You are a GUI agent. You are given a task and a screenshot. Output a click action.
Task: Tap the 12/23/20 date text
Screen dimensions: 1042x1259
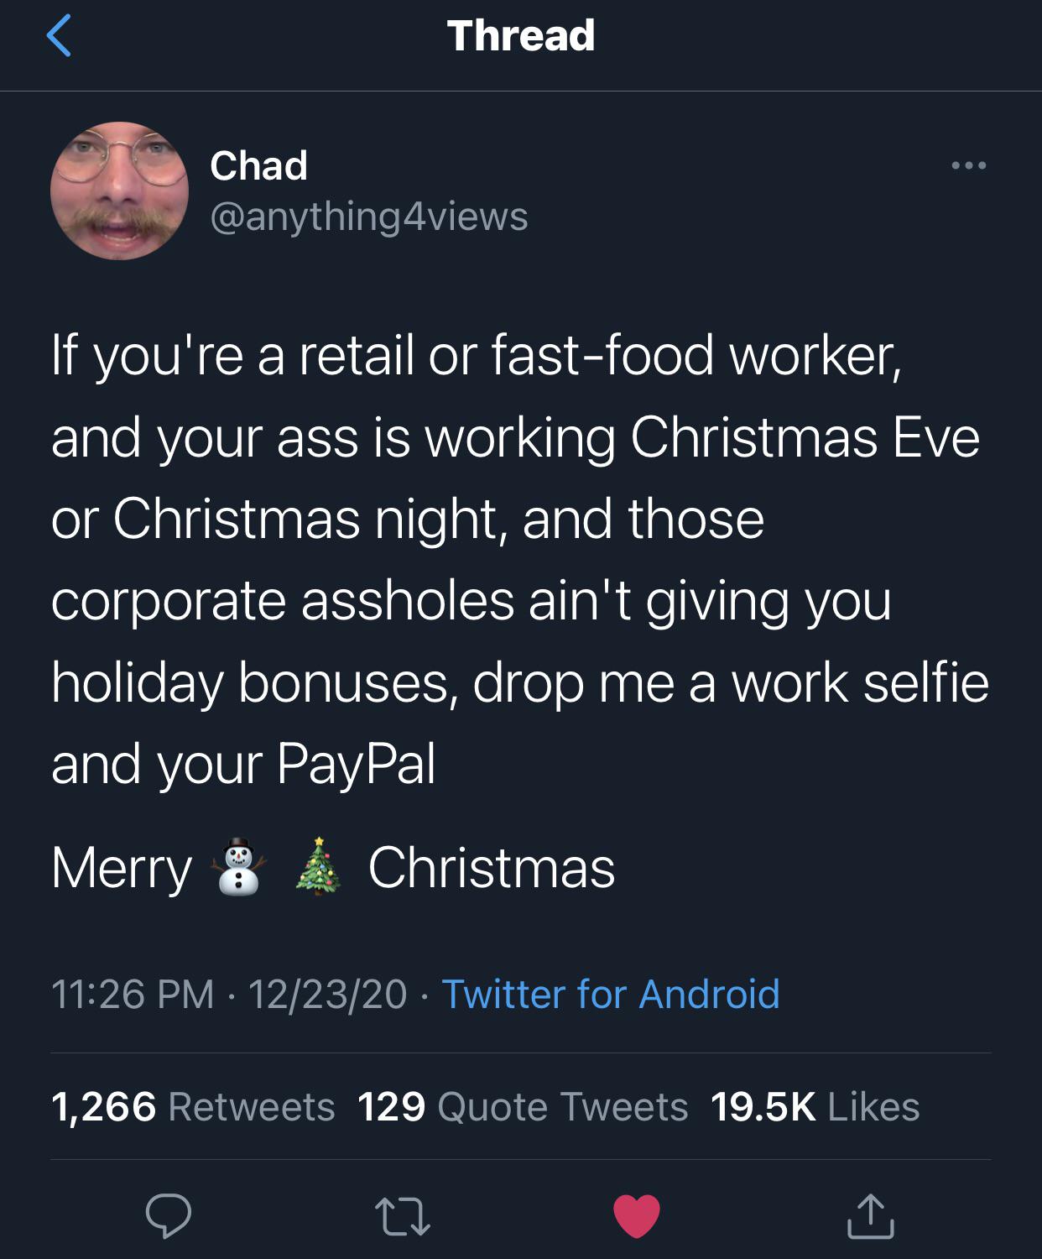click(x=327, y=995)
